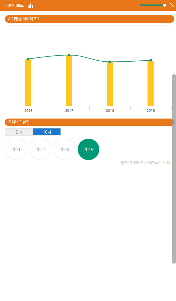Click the 2018 line data point marker
Image resolution: width=176 pixels, height=301 pixels.
(110, 62)
